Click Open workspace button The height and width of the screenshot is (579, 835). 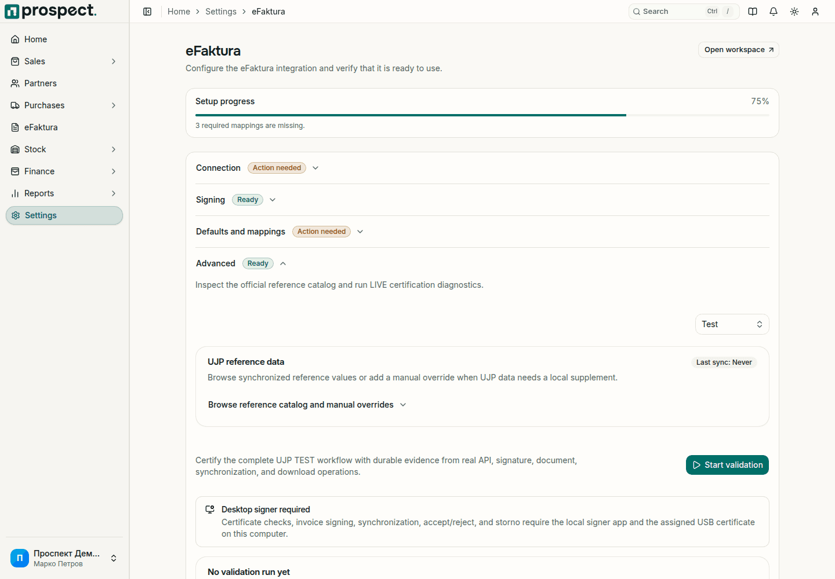pos(738,50)
